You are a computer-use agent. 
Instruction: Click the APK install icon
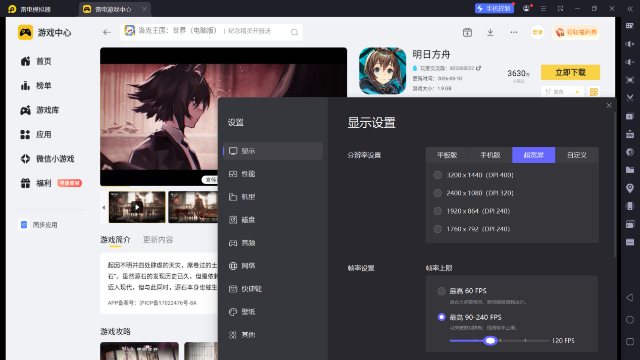(x=630, y=134)
